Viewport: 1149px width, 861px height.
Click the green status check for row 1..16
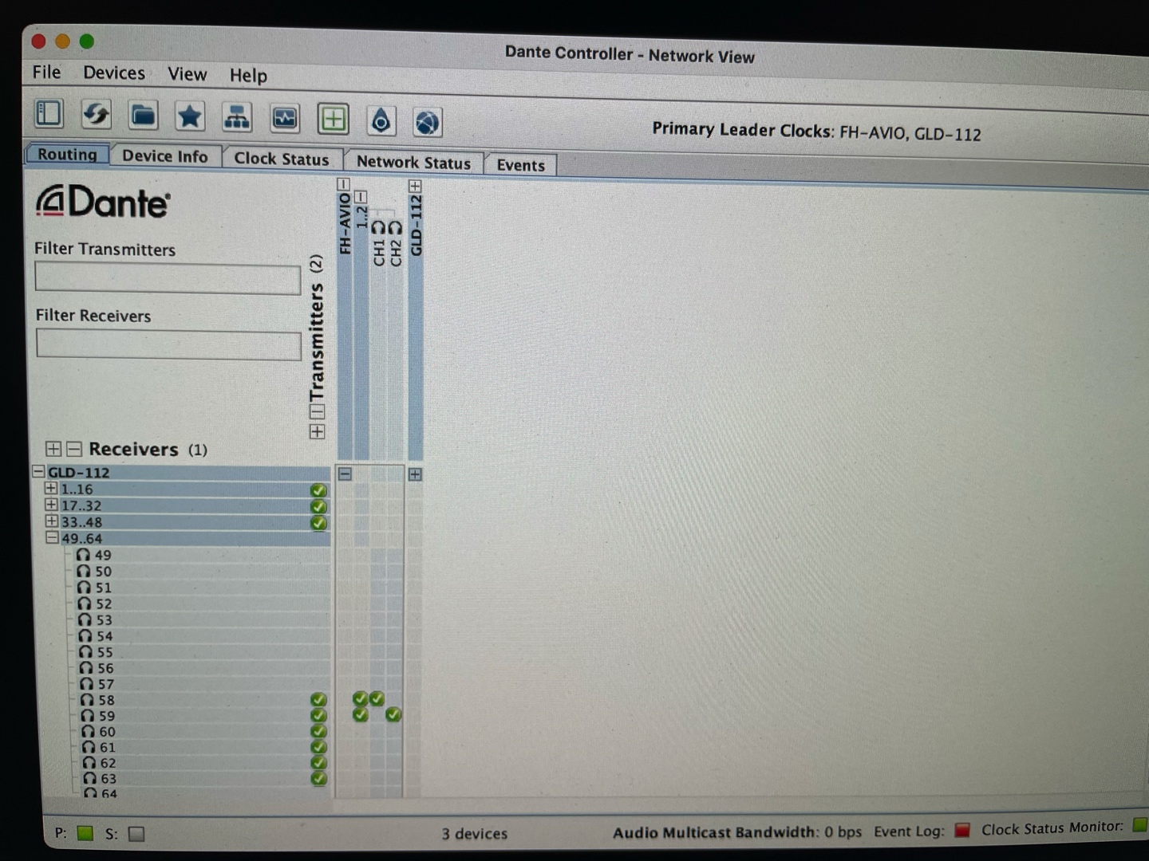point(318,490)
